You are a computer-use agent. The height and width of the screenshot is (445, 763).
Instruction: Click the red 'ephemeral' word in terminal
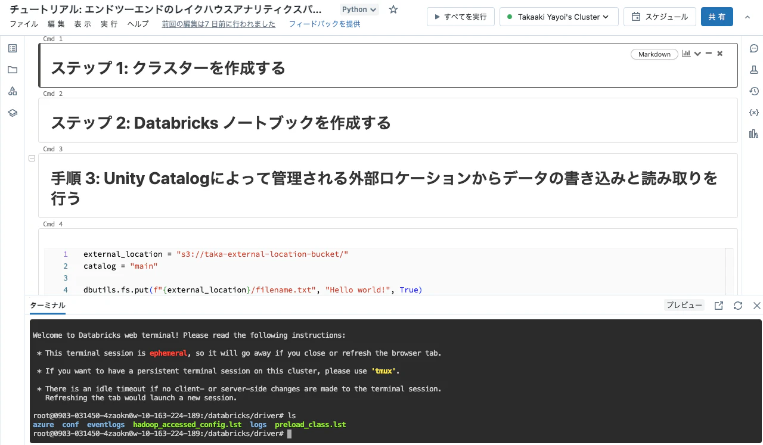[x=169, y=353]
